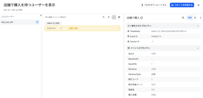Click the 取引詳細コード value TEST
The width and height of the screenshot is (203, 98).
click(153, 85)
